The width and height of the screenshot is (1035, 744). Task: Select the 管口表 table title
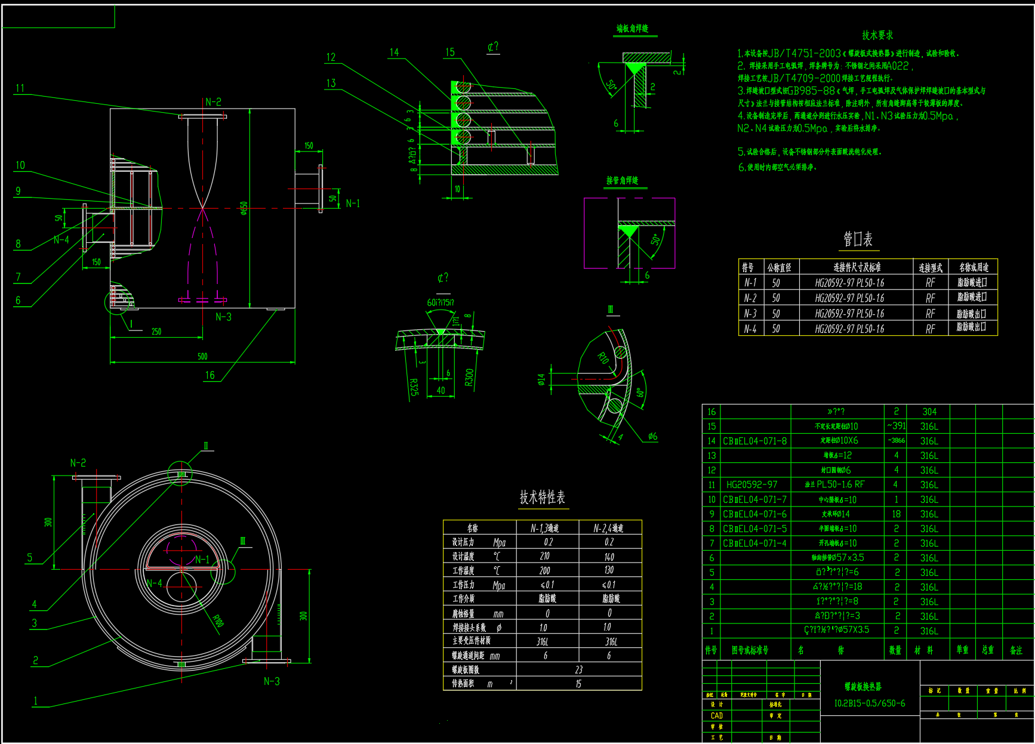click(x=858, y=240)
